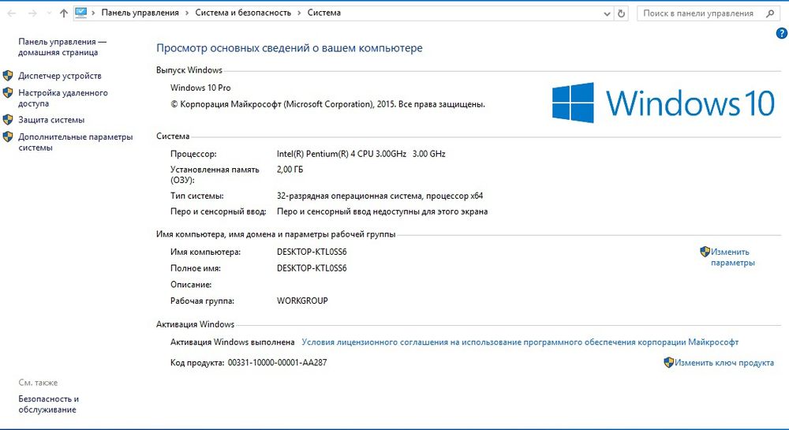Click the 32-разрядная операционная система value
This screenshot has height=430, width=789.
coord(380,196)
